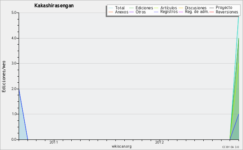Click the chart title Kakashirasengan

pyautogui.click(x=54, y=6)
